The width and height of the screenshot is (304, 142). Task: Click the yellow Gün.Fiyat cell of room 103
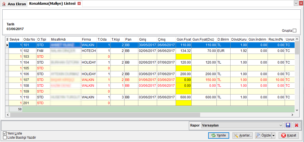[184, 57]
